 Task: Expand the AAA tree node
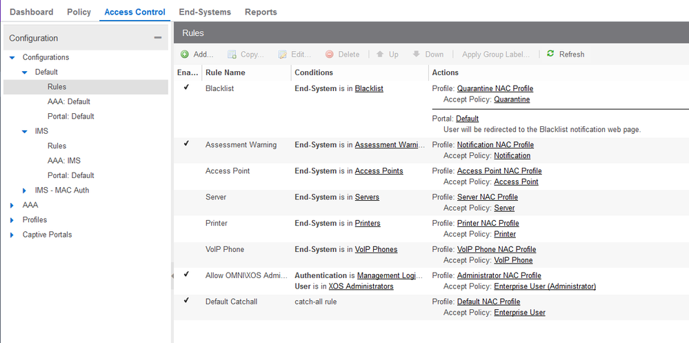coord(12,205)
